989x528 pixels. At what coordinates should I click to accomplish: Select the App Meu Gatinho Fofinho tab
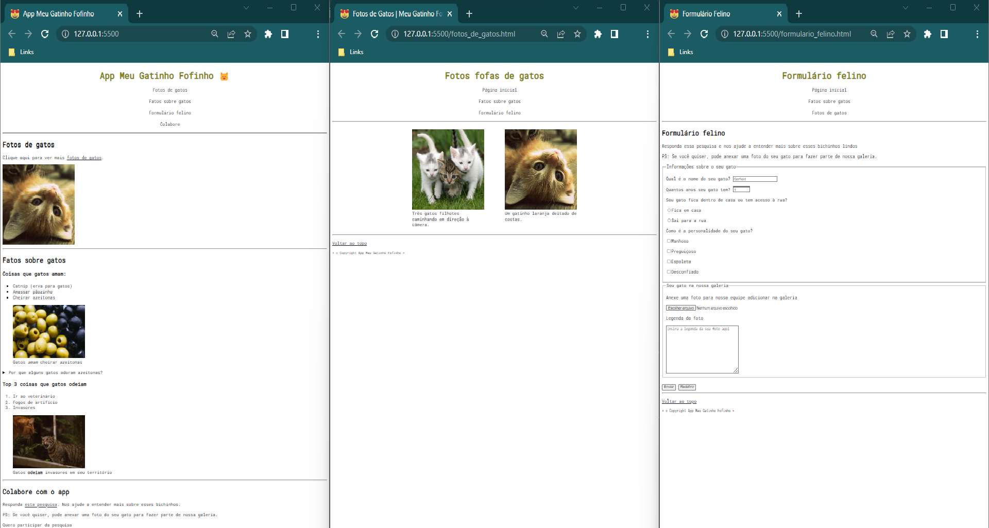pyautogui.click(x=66, y=14)
